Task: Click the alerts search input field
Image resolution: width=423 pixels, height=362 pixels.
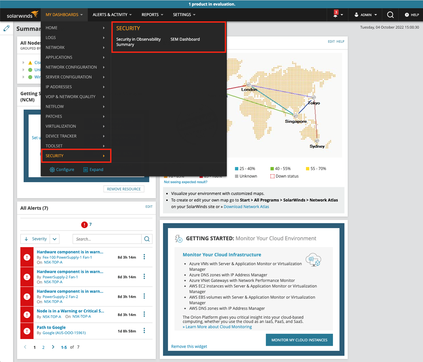Action: (x=107, y=239)
